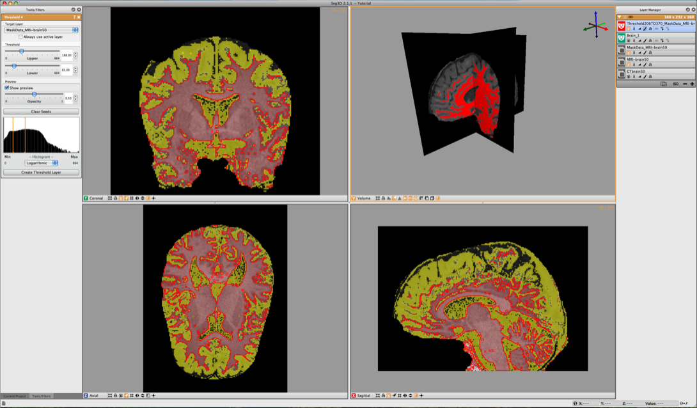Step the Upper threshold value spinner
Screen dimensions: 697x408
coord(75,55)
